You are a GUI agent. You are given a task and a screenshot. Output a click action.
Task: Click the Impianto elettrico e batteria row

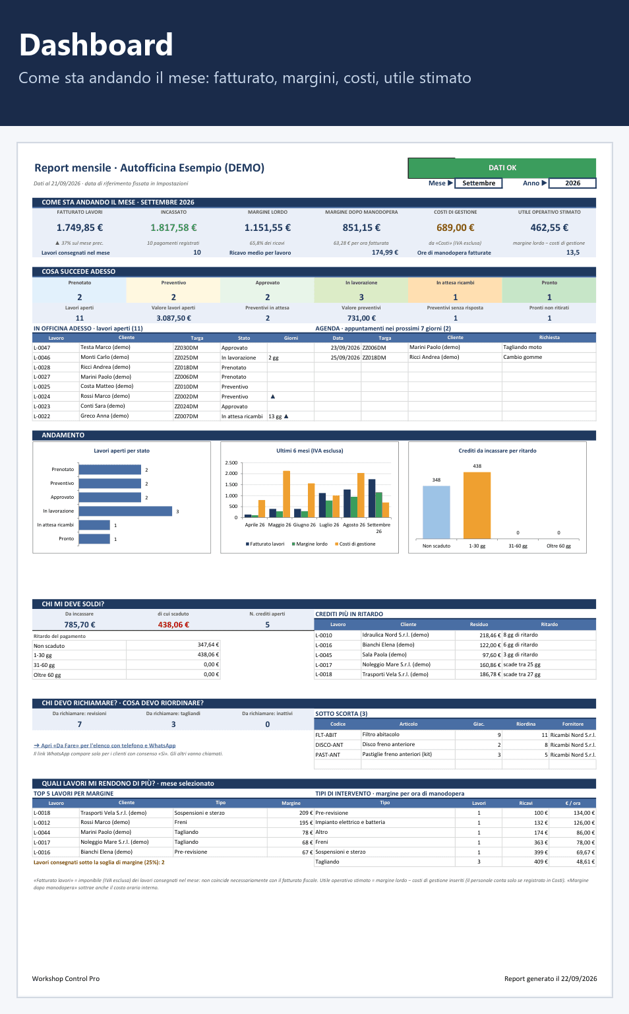click(455, 823)
